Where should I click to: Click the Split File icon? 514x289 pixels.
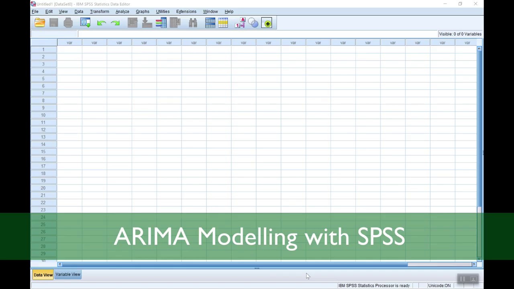(210, 23)
